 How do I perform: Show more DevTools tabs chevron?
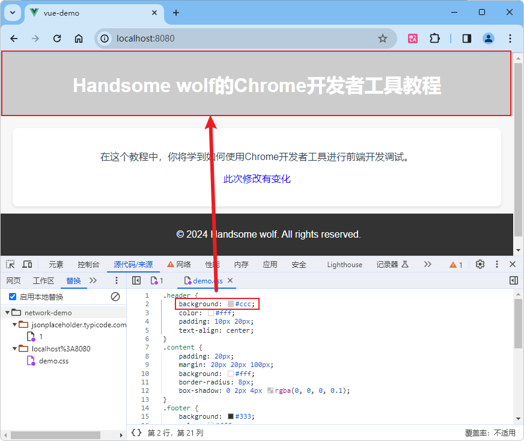428,264
